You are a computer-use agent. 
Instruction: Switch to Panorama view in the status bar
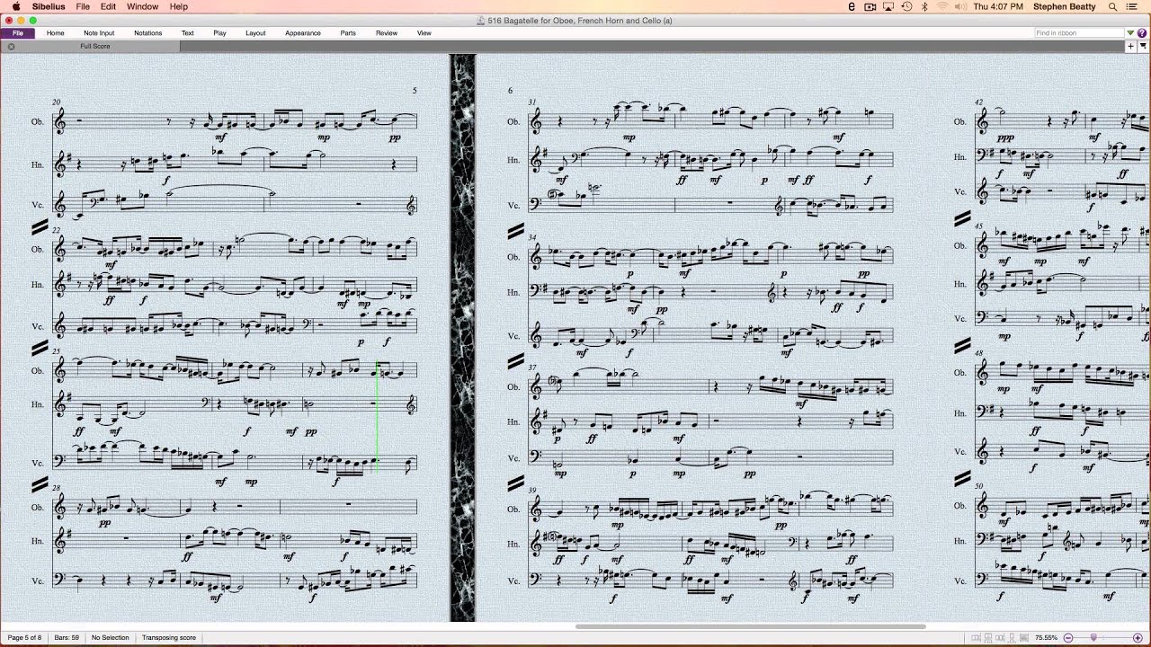tap(1024, 637)
